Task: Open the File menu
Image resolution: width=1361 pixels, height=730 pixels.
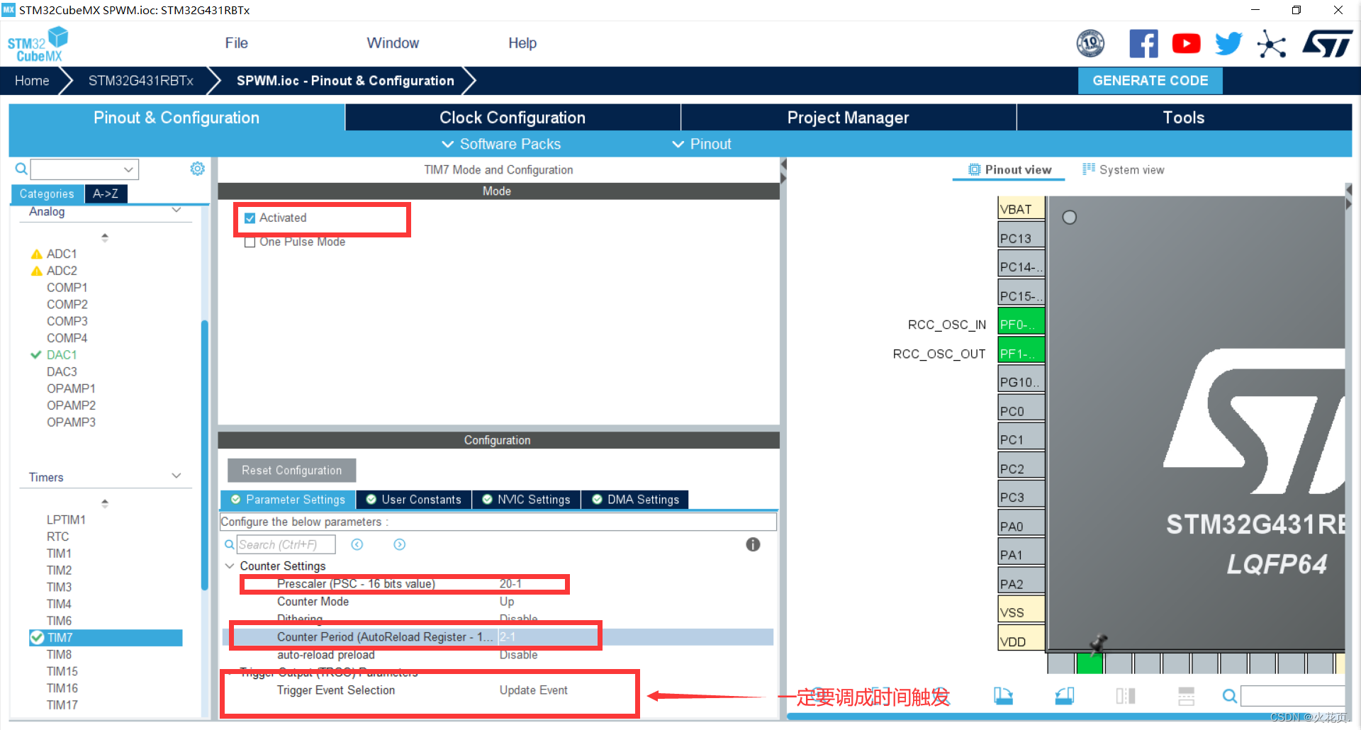Action: tap(236, 43)
